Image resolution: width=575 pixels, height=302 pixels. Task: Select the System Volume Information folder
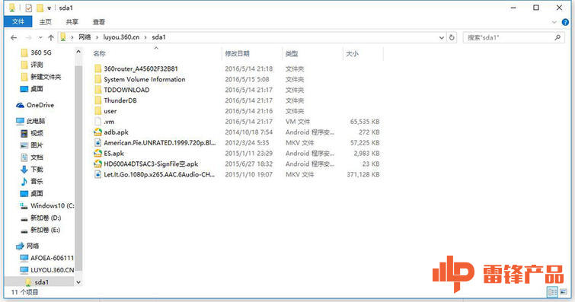coord(144,79)
